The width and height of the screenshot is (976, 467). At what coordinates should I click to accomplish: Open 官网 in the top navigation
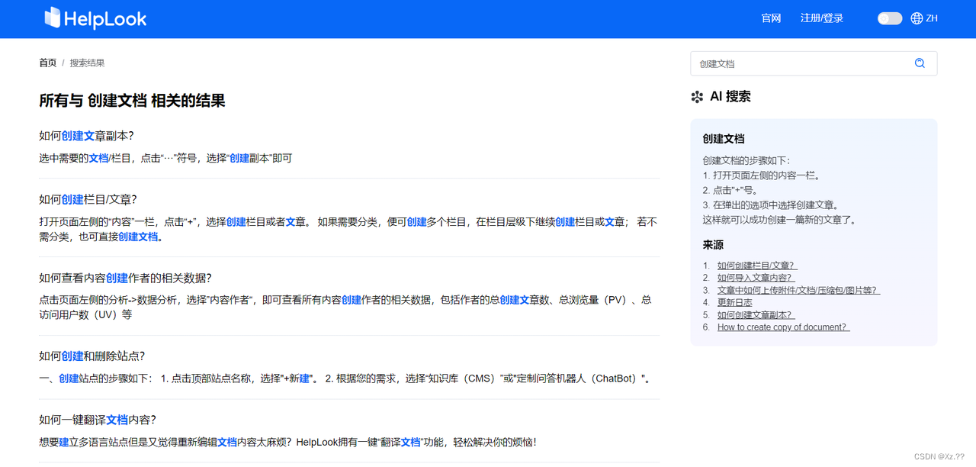pyautogui.click(x=771, y=18)
